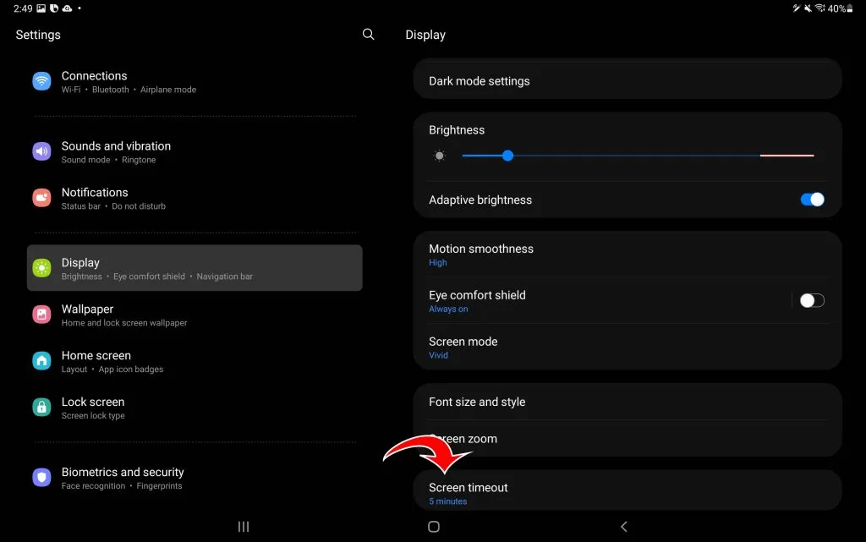Open the Home screen house icon

[x=41, y=361]
